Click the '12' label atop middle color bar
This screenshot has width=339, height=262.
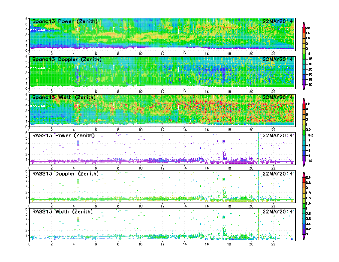click(x=308, y=104)
